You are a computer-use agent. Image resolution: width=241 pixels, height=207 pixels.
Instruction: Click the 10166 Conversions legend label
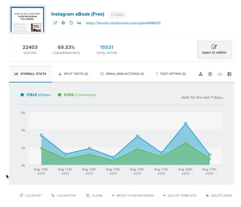80,95
